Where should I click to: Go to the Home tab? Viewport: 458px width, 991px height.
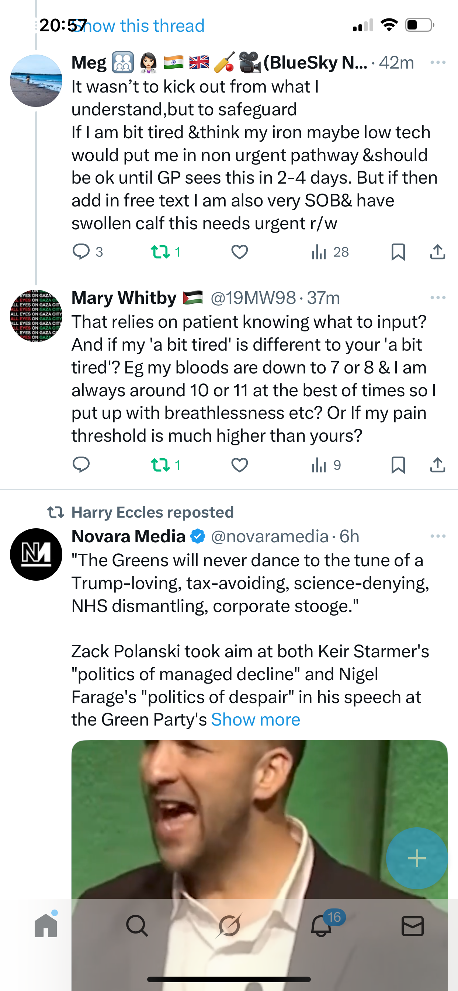46,926
